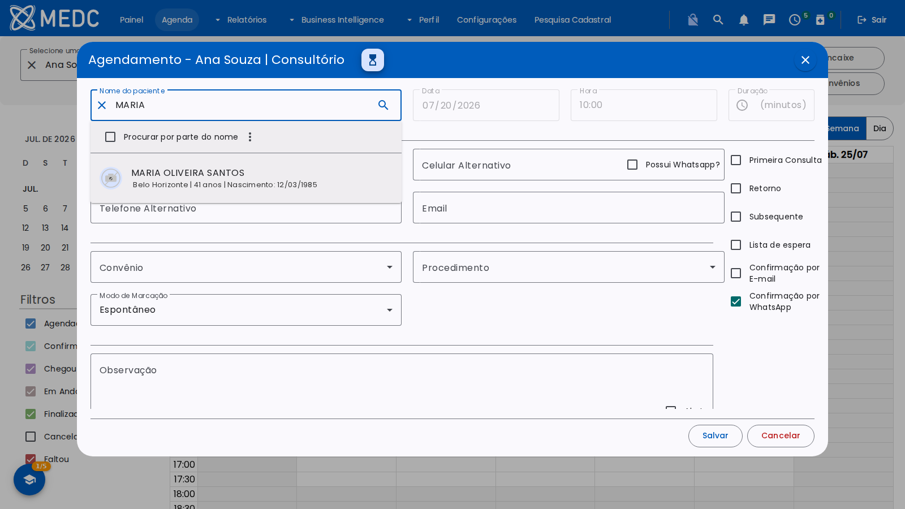Toggle Procurar por parte do nome
The width and height of the screenshot is (905, 509).
(x=110, y=137)
